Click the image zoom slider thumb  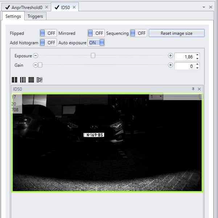click(201, 96)
